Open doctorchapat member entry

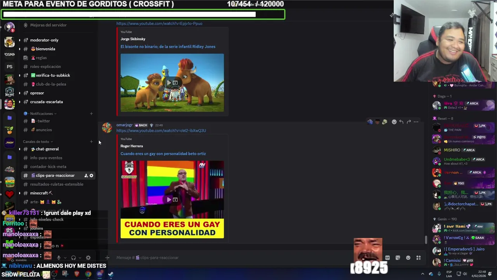[x=464, y=206]
